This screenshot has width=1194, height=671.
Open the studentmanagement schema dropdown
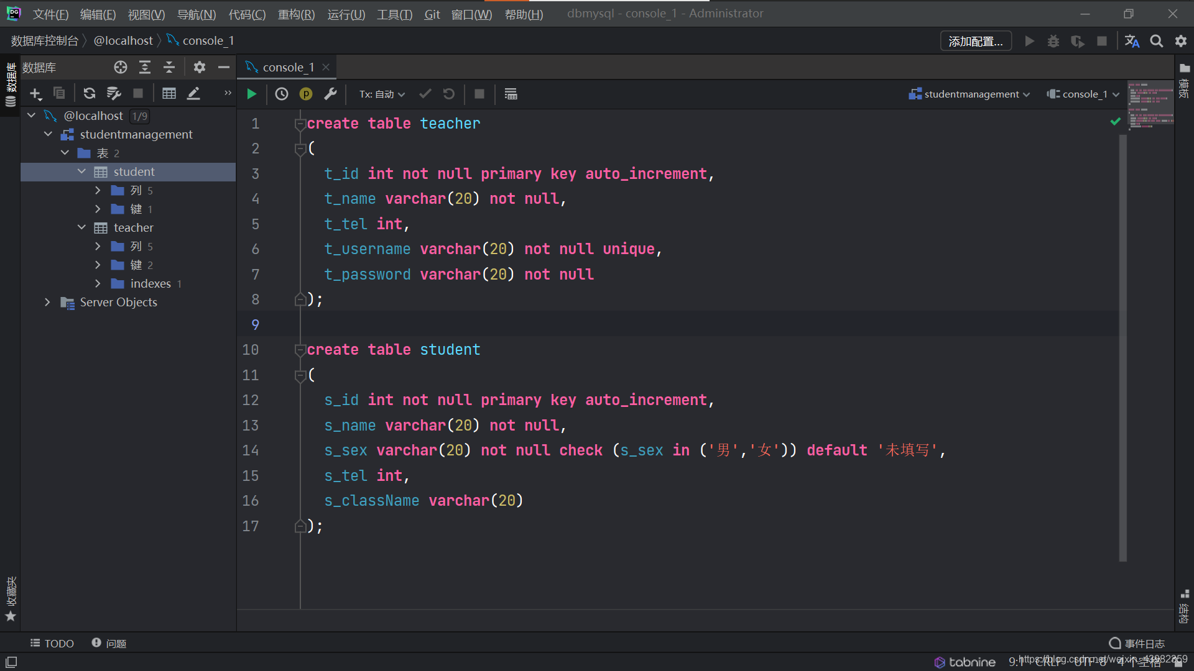point(970,94)
